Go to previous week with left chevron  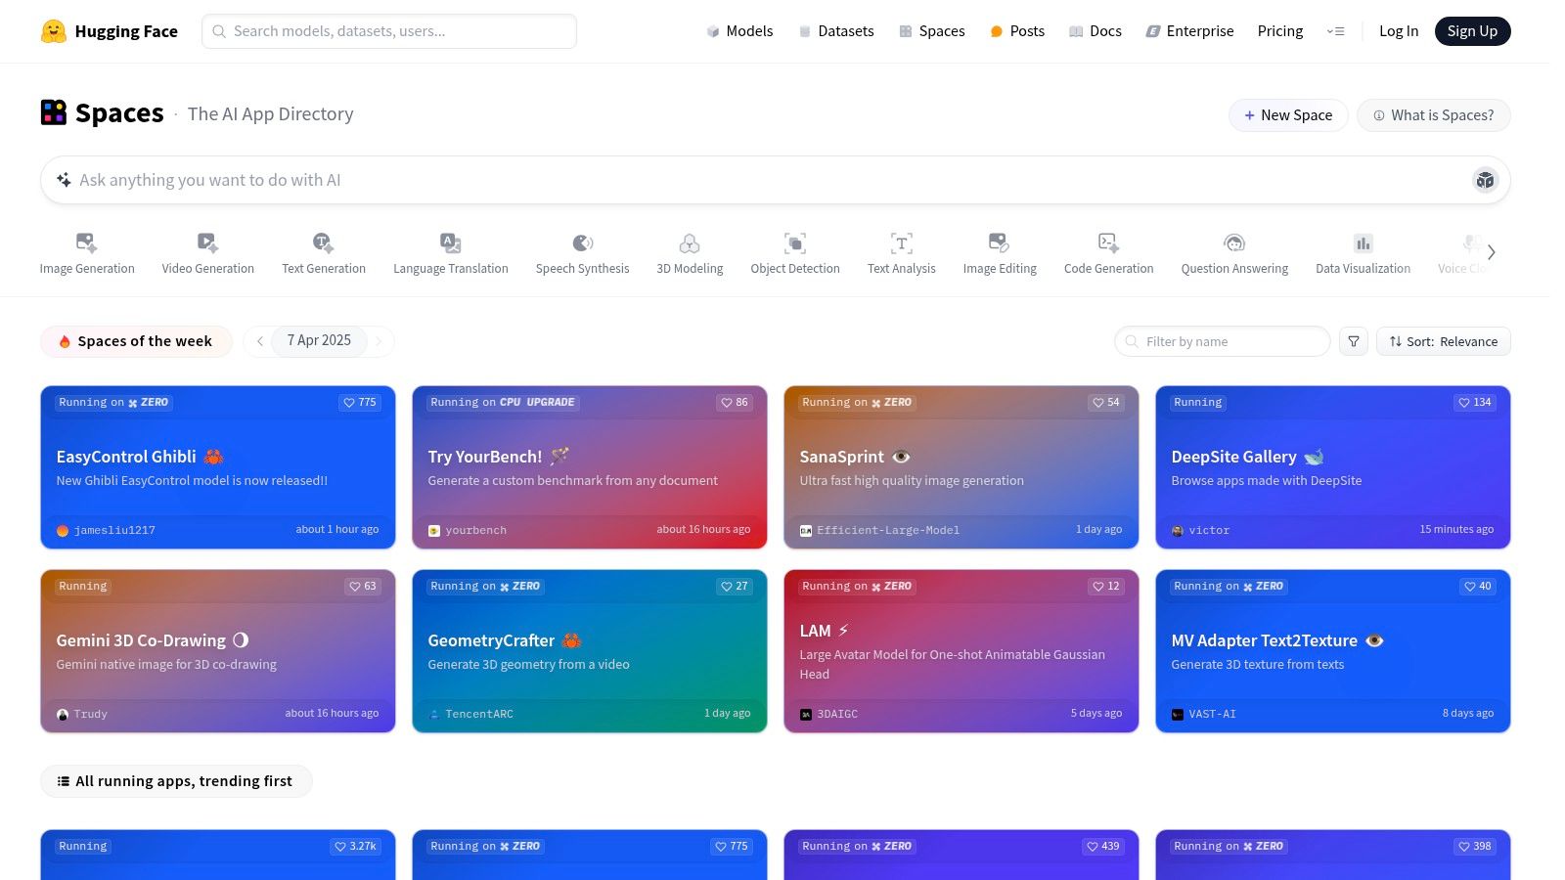click(259, 341)
